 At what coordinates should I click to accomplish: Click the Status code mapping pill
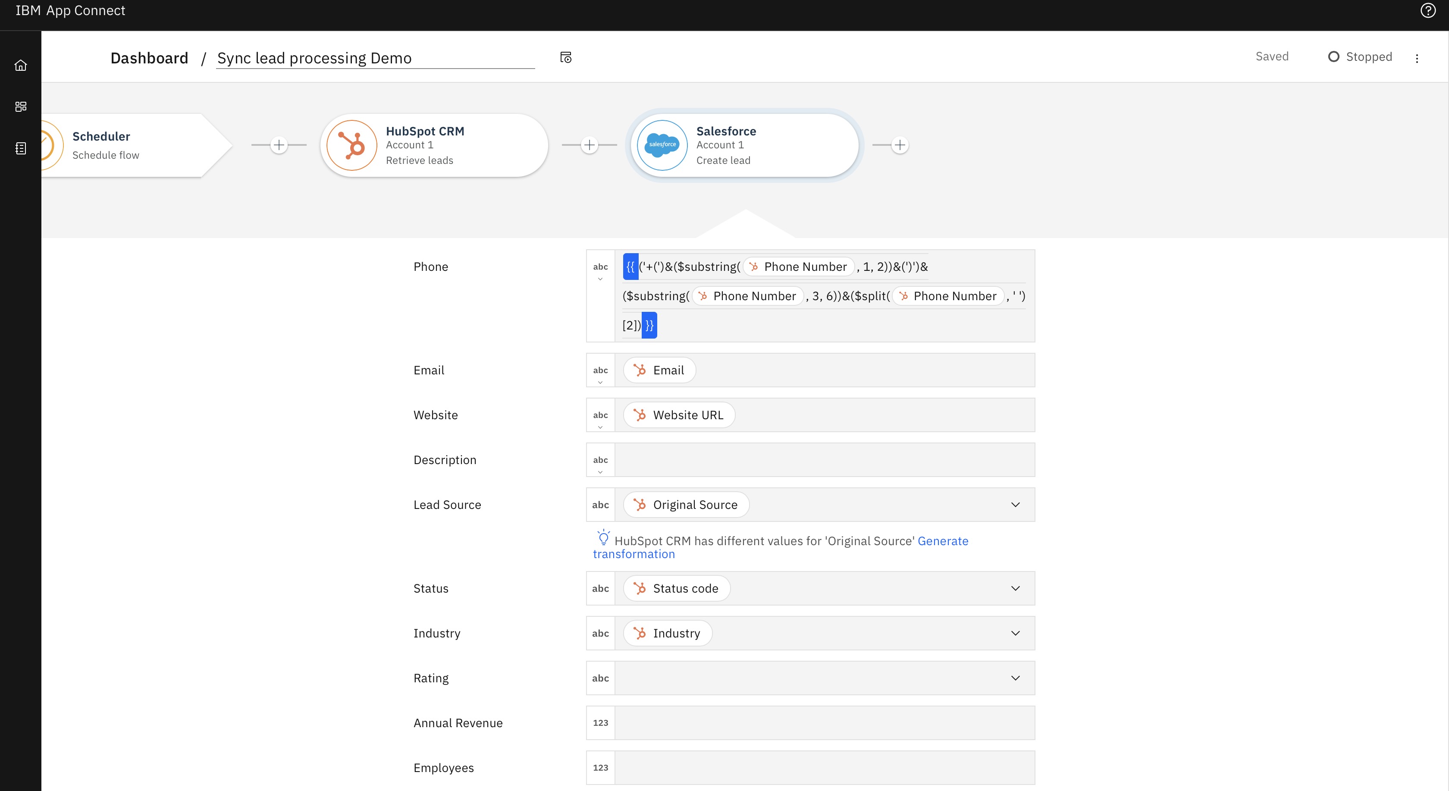(677, 588)
